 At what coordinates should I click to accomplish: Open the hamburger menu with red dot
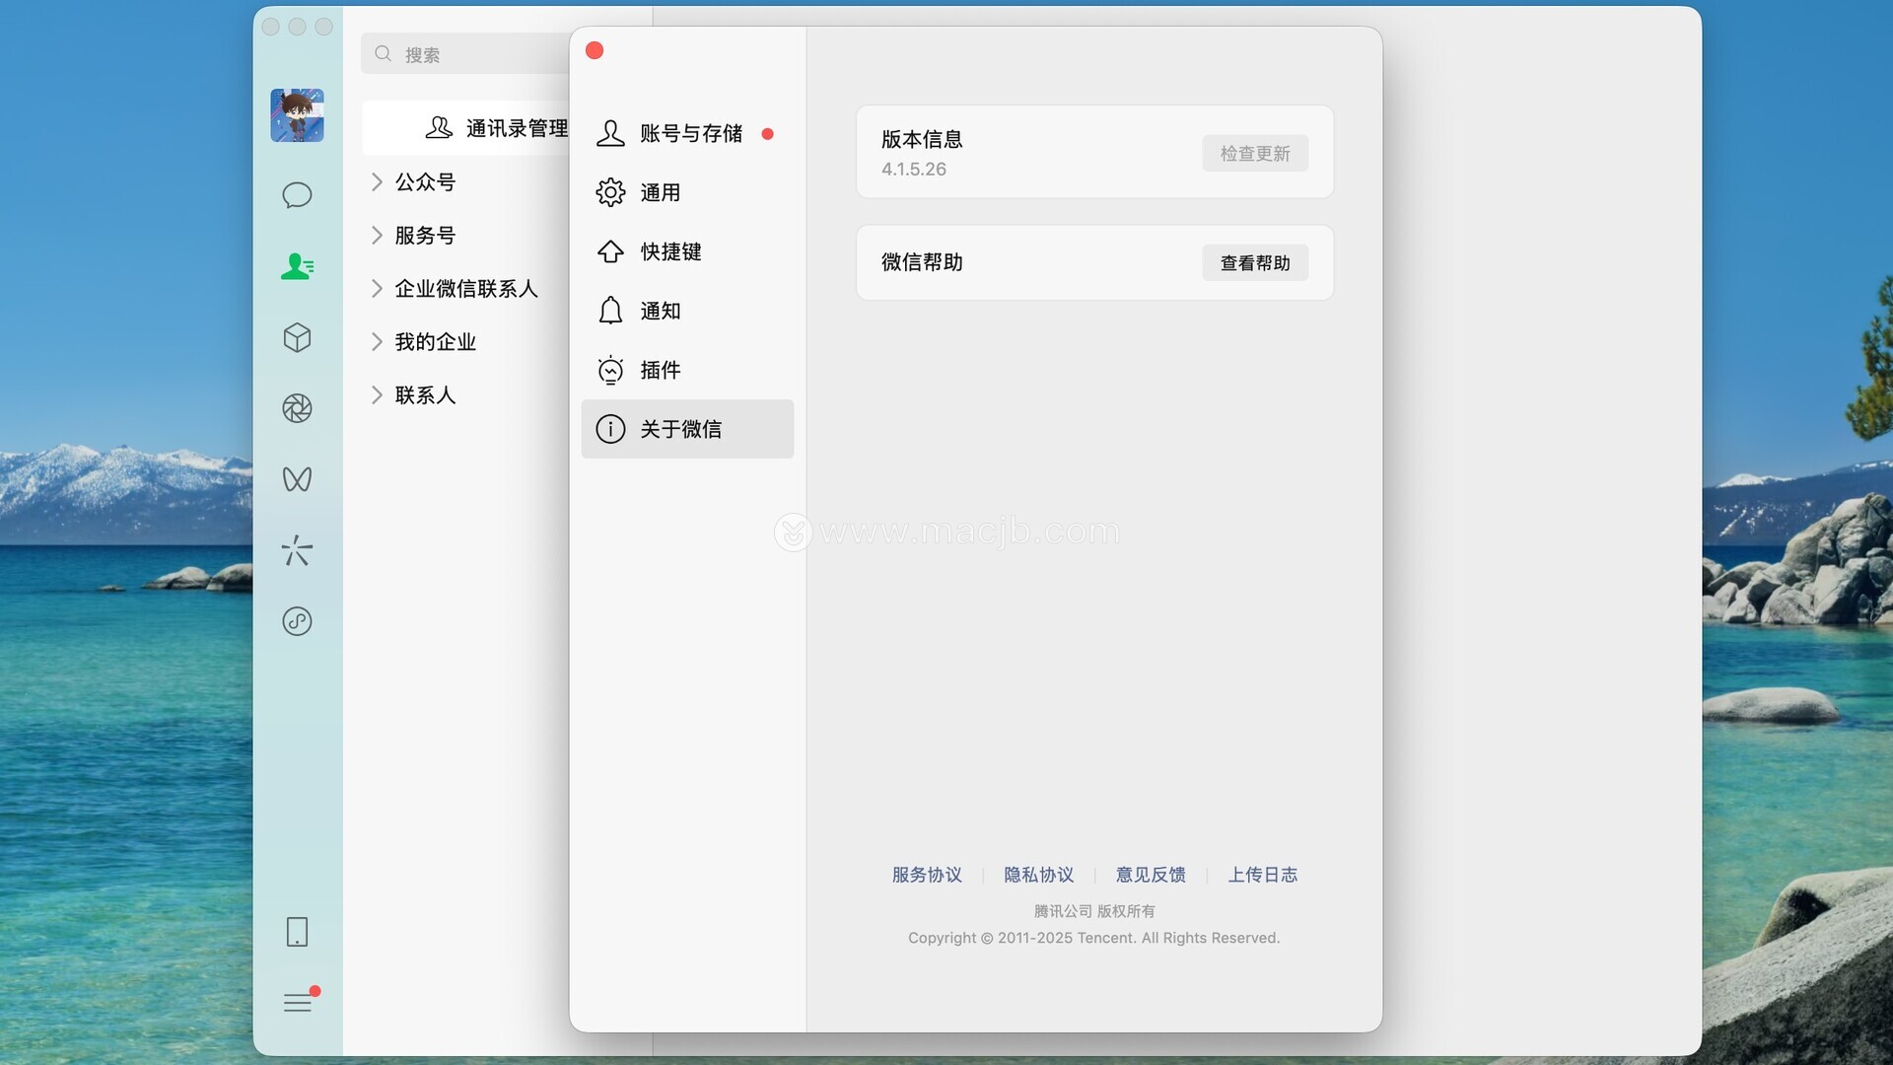coord(297,1003)
